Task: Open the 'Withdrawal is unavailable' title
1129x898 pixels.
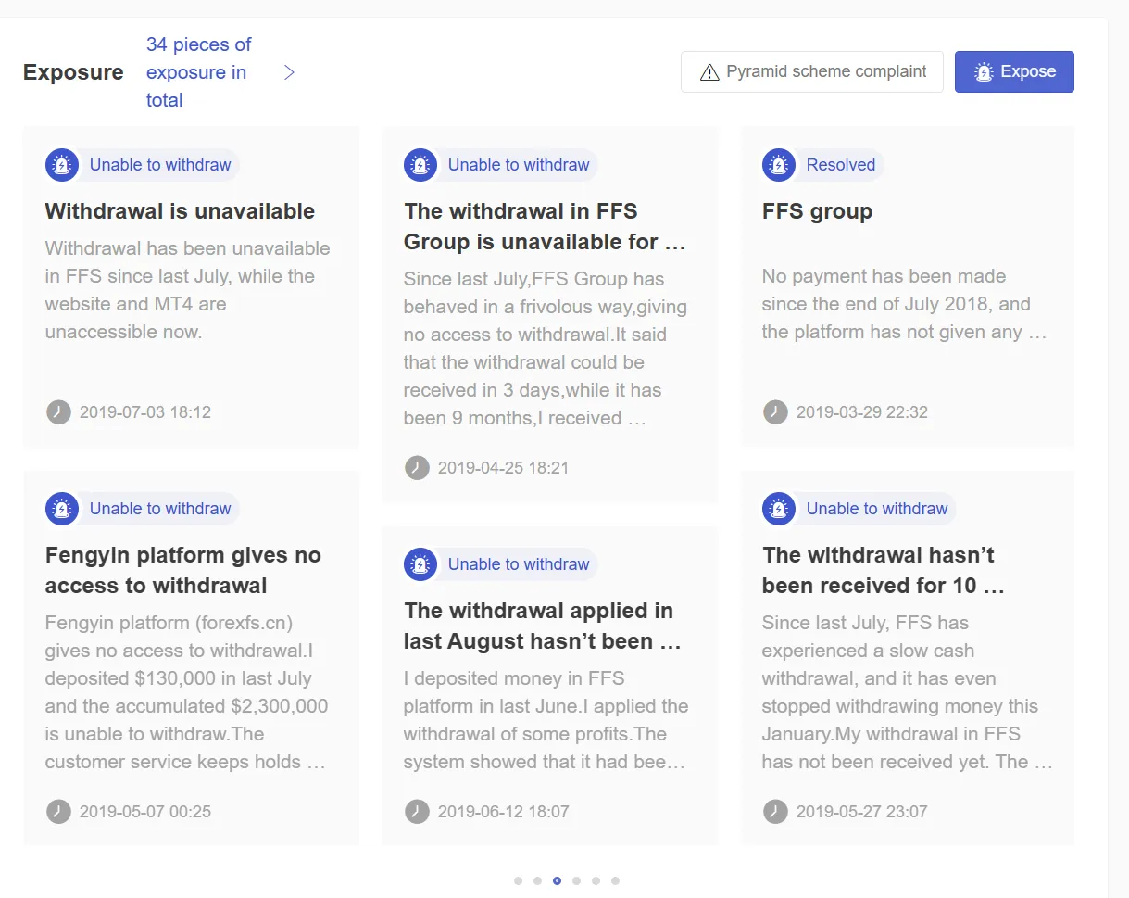Action: pos(180,211)
